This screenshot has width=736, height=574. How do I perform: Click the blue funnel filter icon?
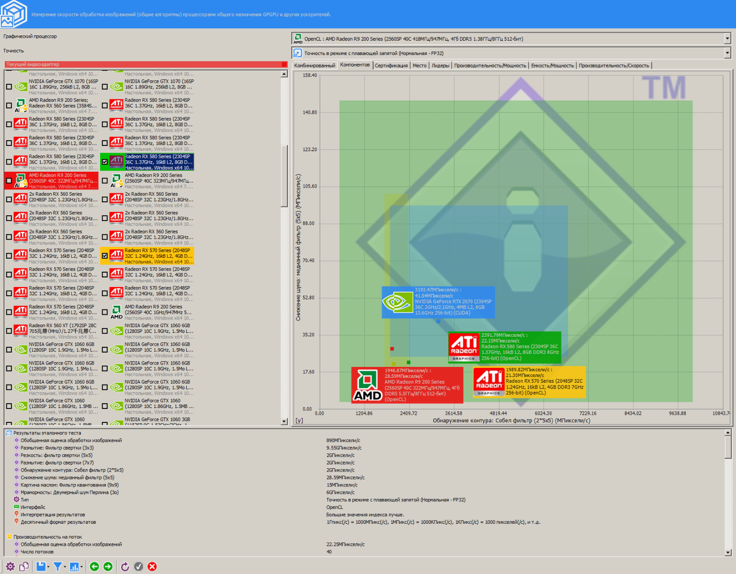(x=57, y=567)
